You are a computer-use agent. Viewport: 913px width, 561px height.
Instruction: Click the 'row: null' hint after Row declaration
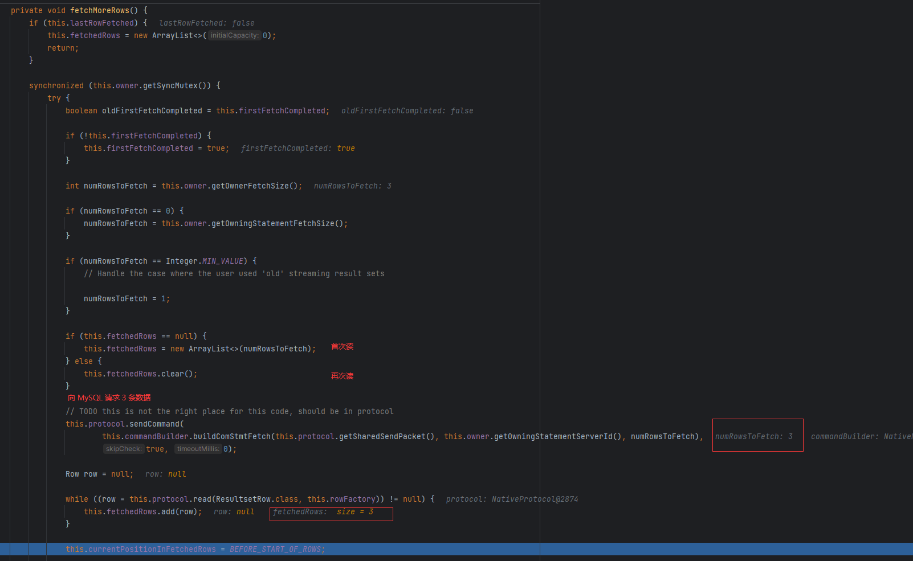coord(166,474)
